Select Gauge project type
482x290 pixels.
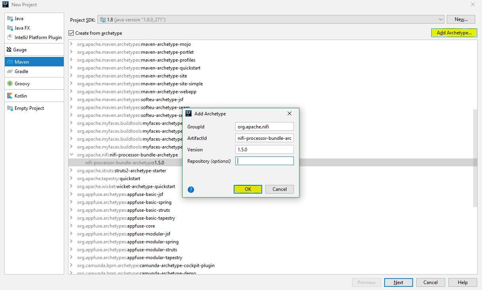tap(34, 50)
